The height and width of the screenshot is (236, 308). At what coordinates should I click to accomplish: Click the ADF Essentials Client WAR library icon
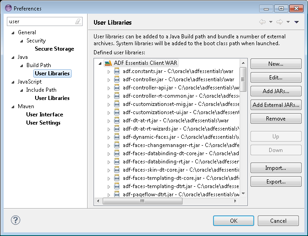[108, 63]
